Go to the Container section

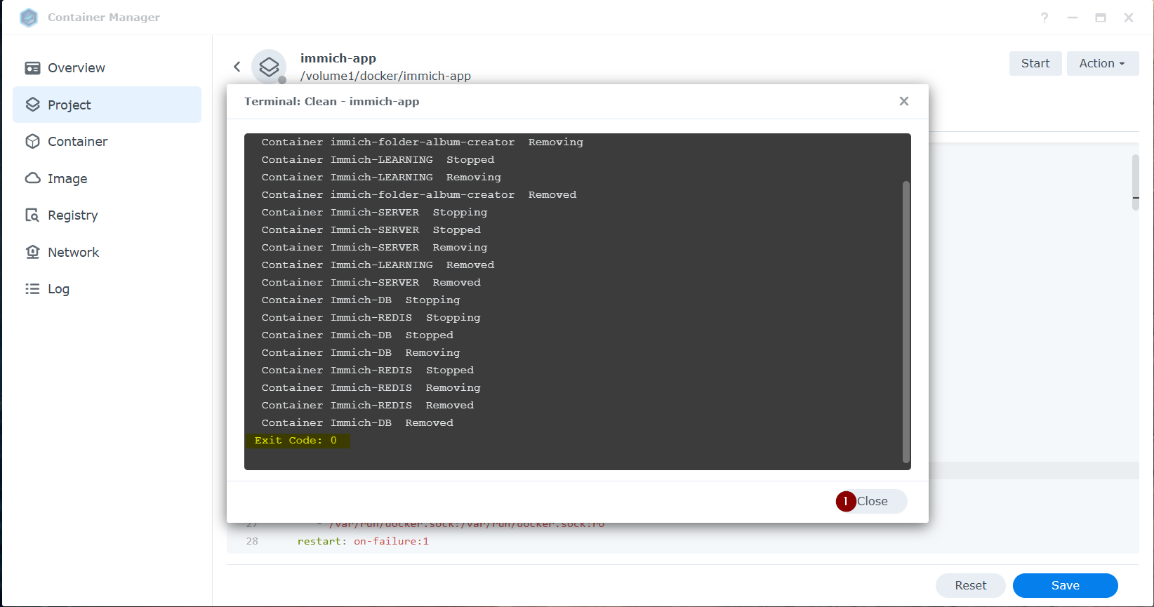pos(107,142)
